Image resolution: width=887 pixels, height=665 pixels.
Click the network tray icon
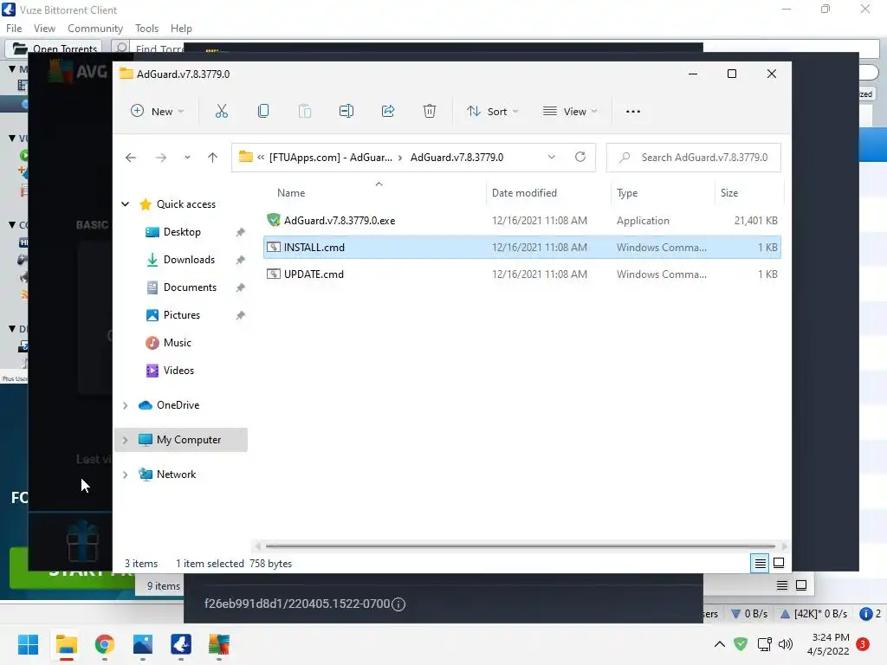(x=764, y=644)
